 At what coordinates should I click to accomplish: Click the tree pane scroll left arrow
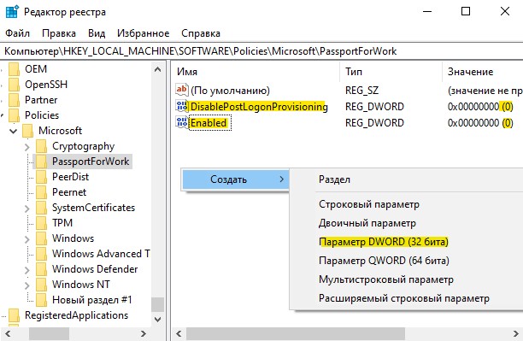pos(8,333)
